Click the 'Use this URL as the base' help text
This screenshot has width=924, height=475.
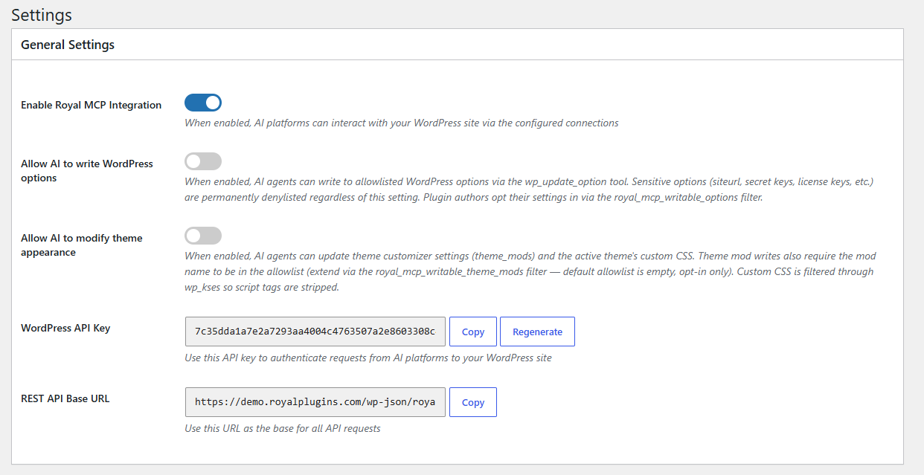283,428
